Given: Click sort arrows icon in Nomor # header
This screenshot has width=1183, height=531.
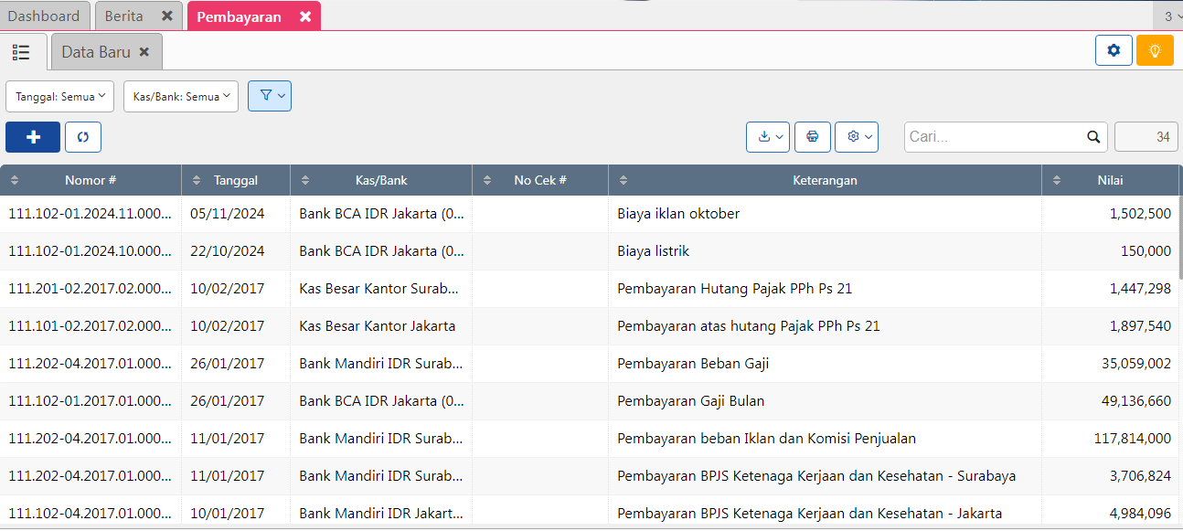Looking at the screenshot, I should tap(14, 181).
